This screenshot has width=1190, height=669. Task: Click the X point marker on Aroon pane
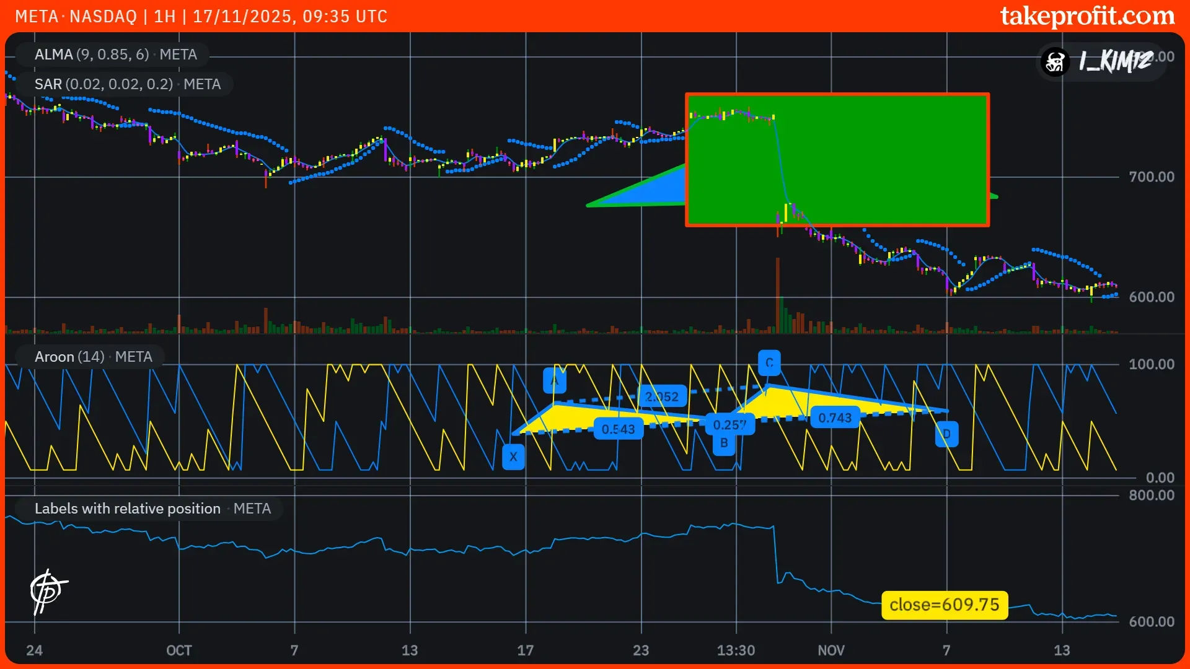click(x=513, y=457)
